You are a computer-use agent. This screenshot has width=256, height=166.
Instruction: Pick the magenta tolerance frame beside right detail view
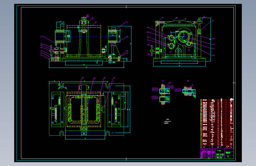(177, 90)
